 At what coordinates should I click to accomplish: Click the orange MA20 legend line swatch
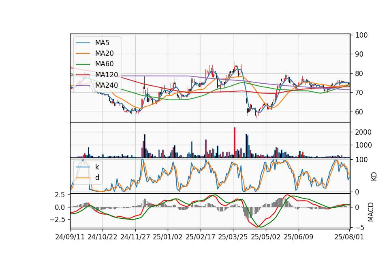[83, 53]
